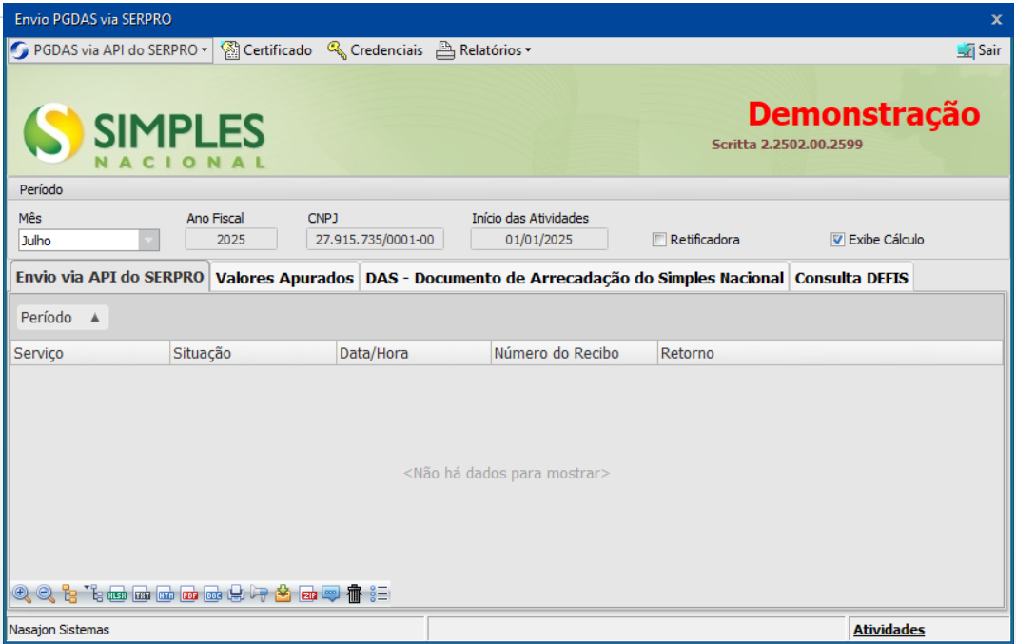
Task: Click the Certificado toolbar button
Action: pos(267,50)
